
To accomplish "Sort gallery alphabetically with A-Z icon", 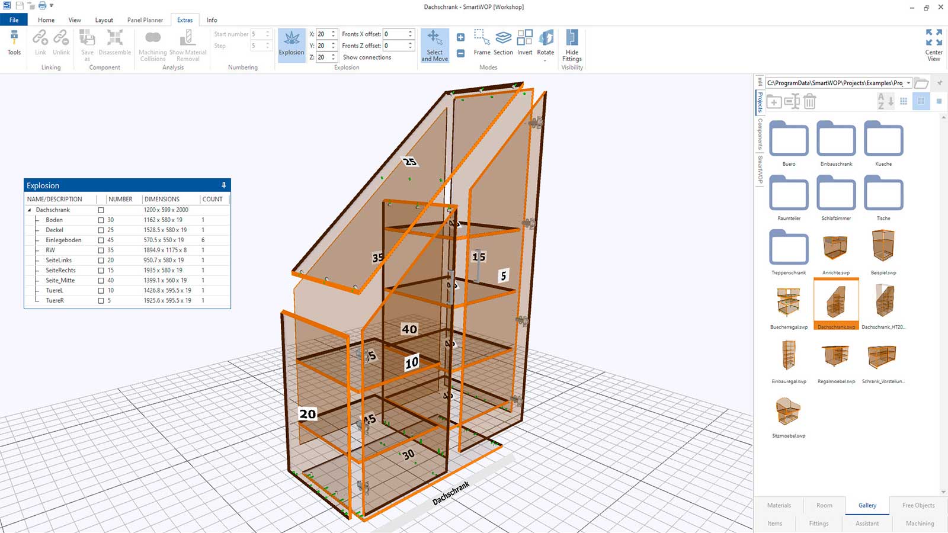I will 885,101.
